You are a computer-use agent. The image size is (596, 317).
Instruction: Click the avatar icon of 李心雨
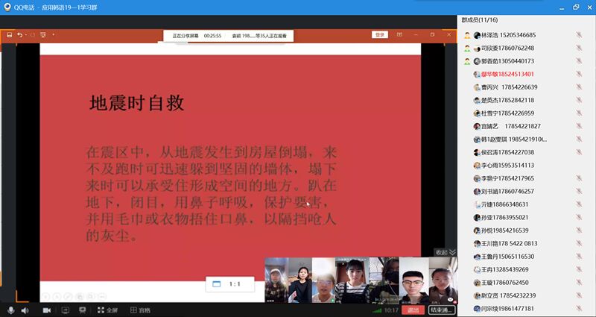[476, 165]
